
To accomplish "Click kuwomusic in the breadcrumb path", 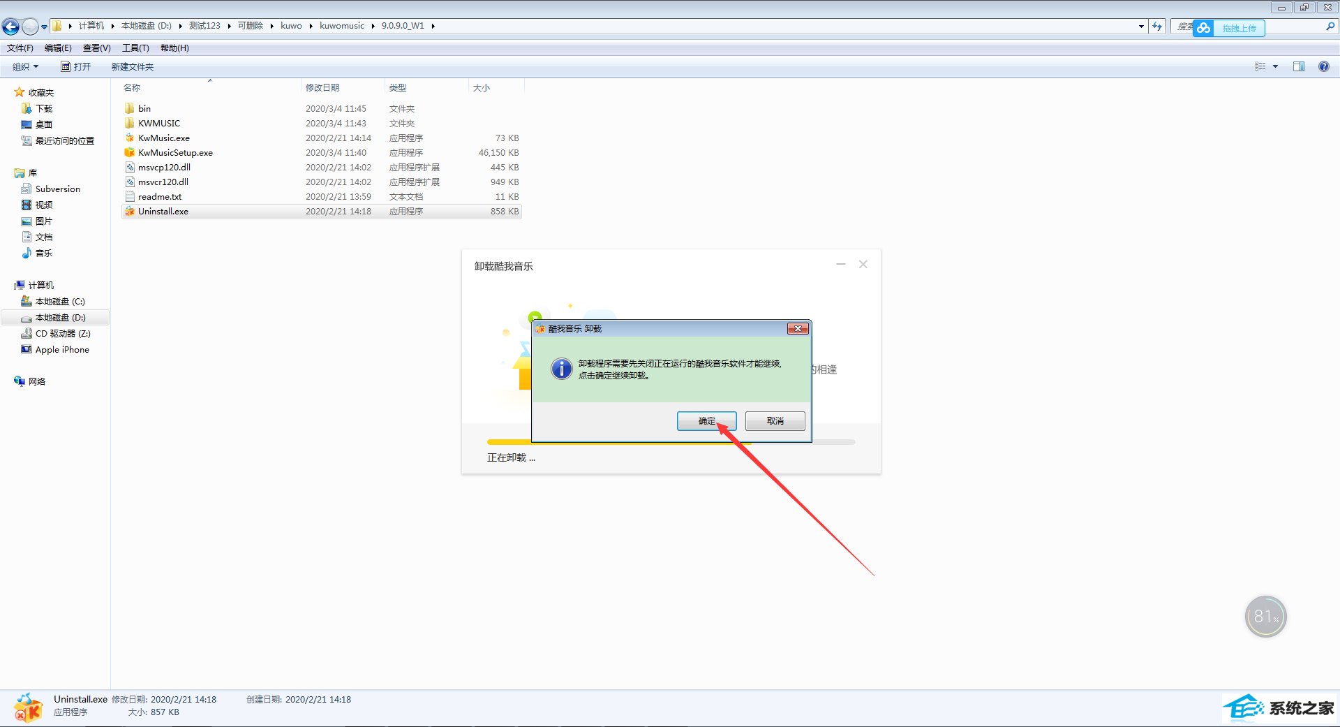I will pos(342,26).
